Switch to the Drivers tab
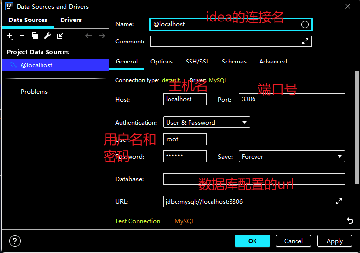This screenshot has width=360, height=253. click(71, 20)
